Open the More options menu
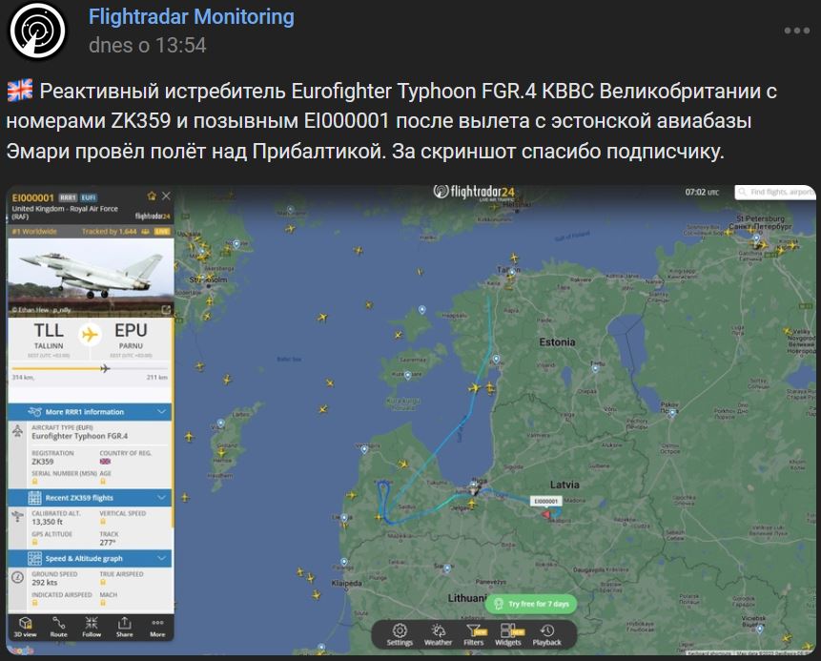821x661 pixels. coord(157,625)
